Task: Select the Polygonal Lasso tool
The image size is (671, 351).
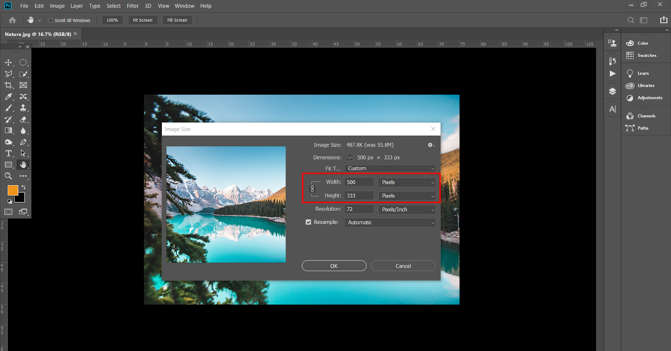Action: (8, 74)
